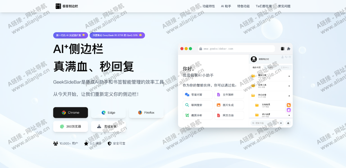
Task: Click the orange tag floating icon
Action: pos(289,105)
